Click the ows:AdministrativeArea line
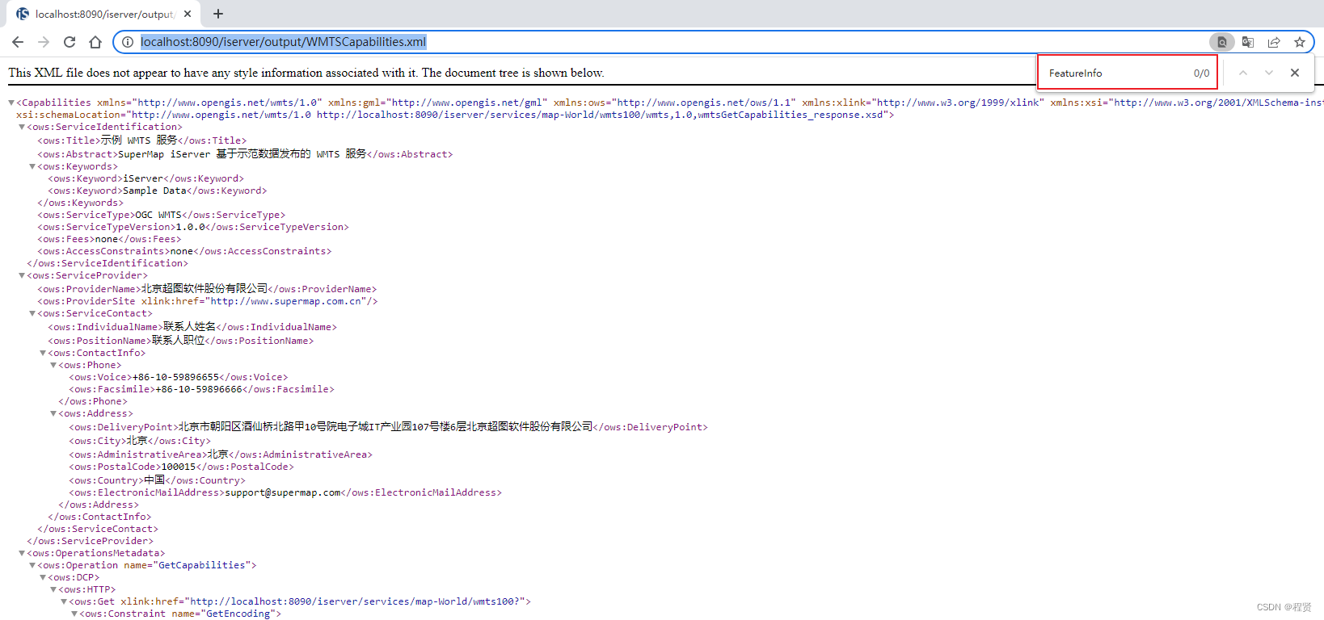The width and height of the screenshot is (1324, 620). click(221, 455)
